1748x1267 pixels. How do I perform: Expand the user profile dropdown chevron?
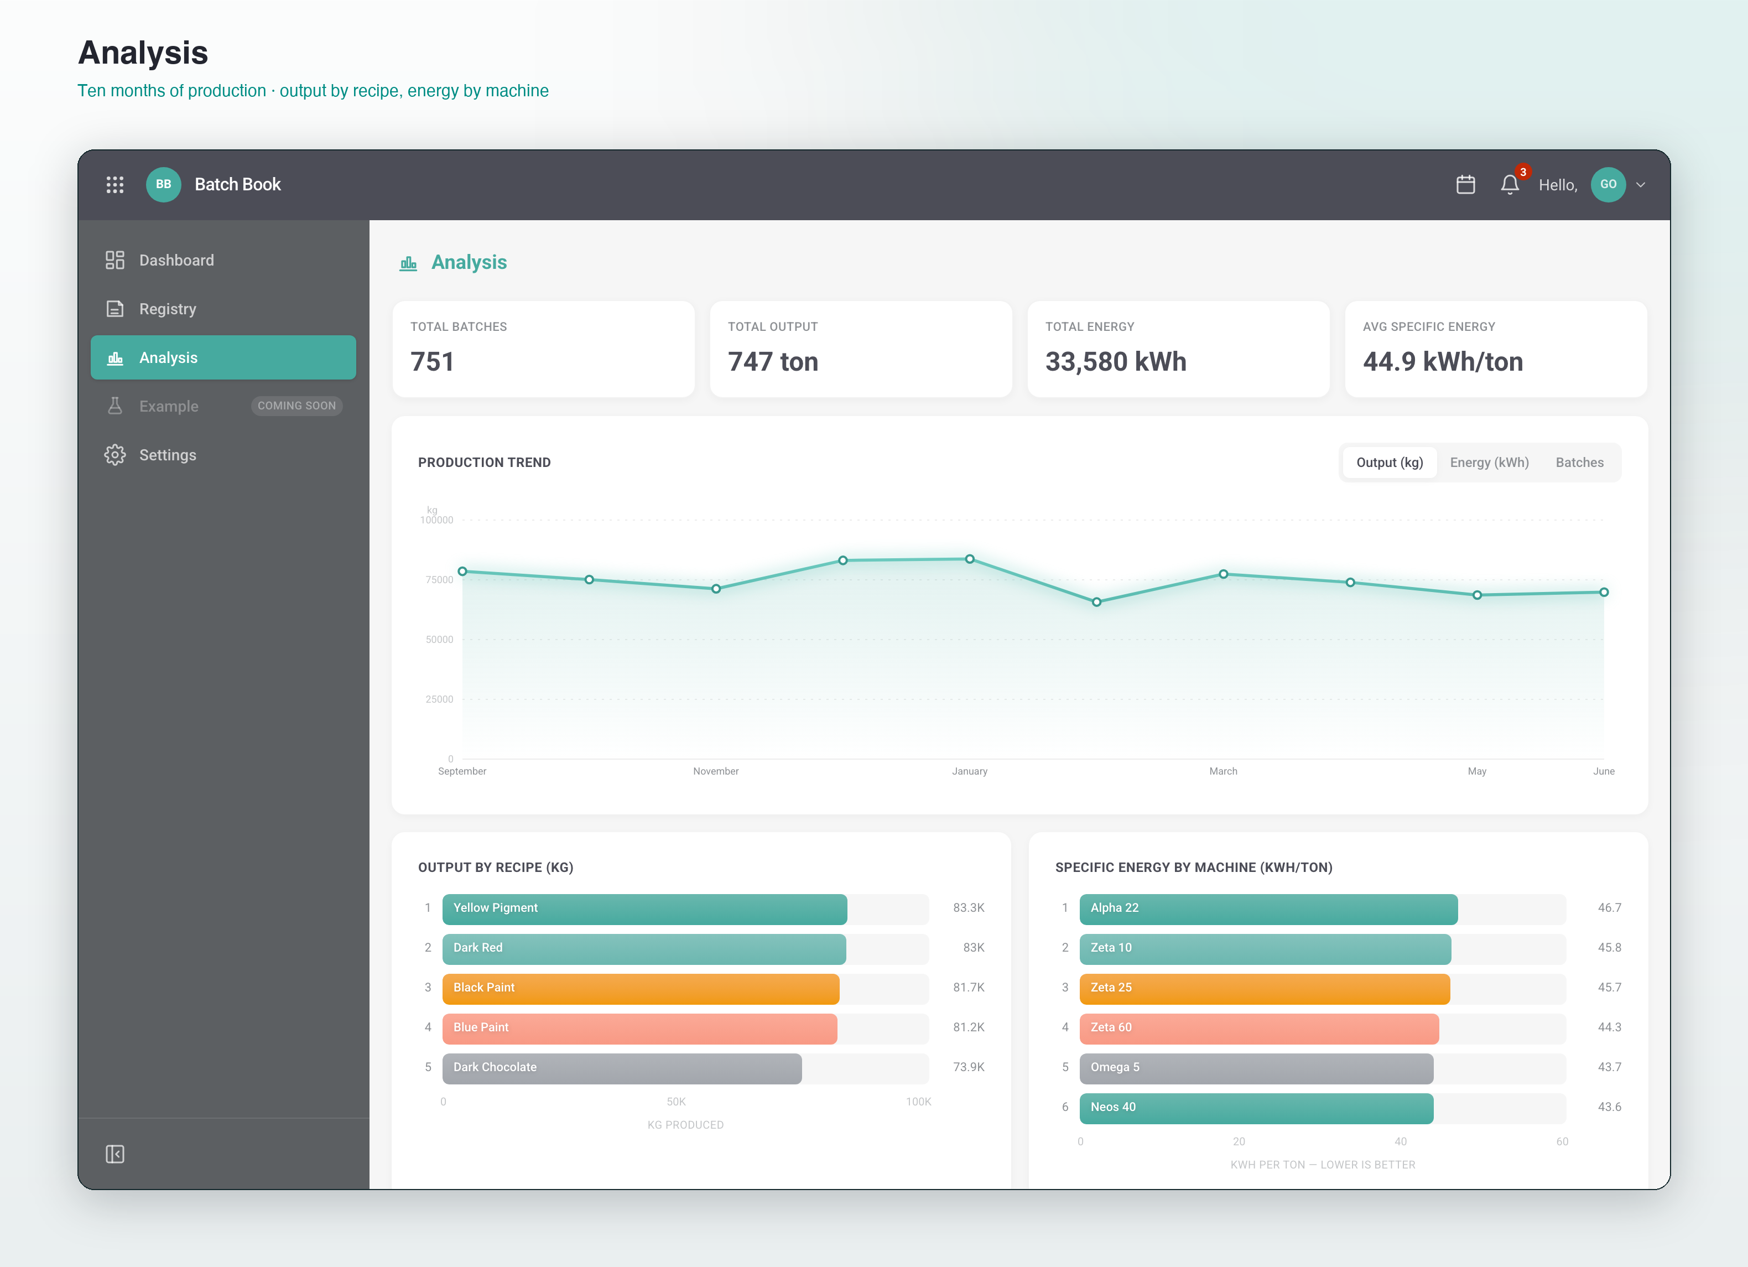(1641, 185)
